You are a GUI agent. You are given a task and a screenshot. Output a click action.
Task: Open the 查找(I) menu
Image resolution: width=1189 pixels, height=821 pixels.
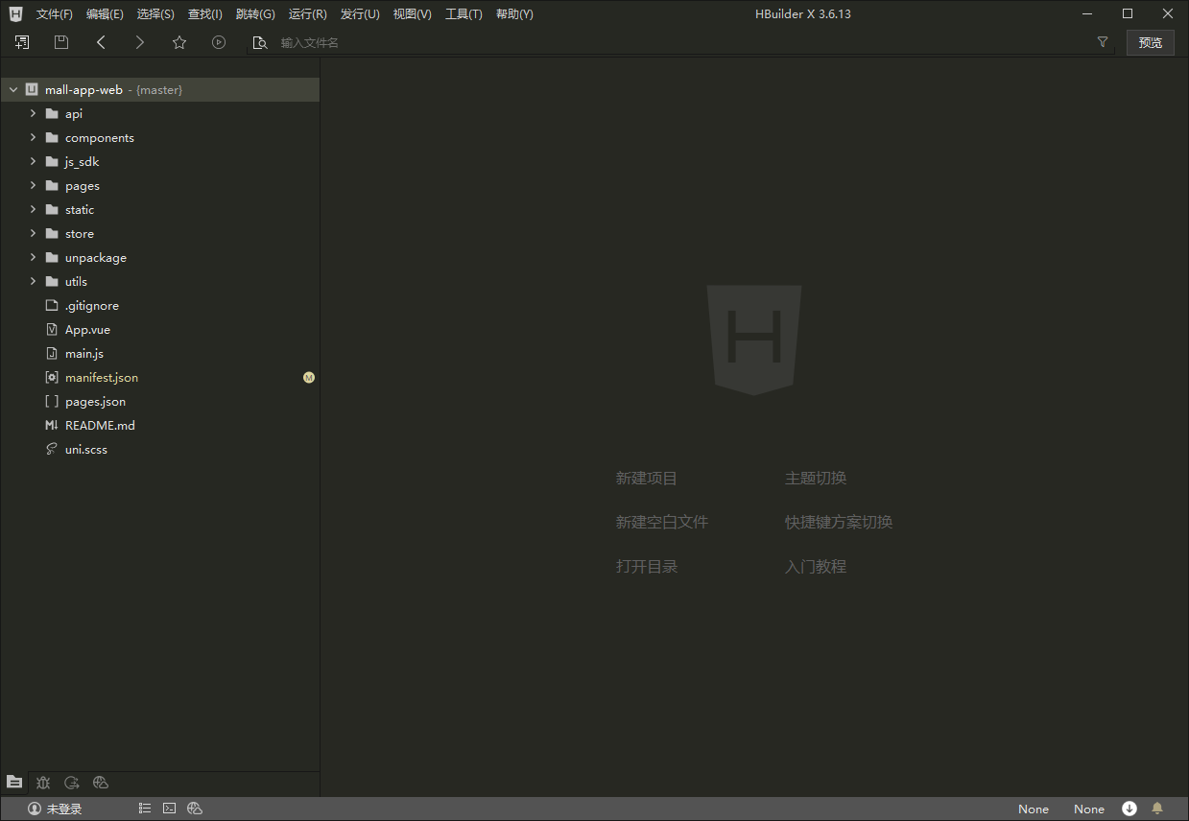205,14
